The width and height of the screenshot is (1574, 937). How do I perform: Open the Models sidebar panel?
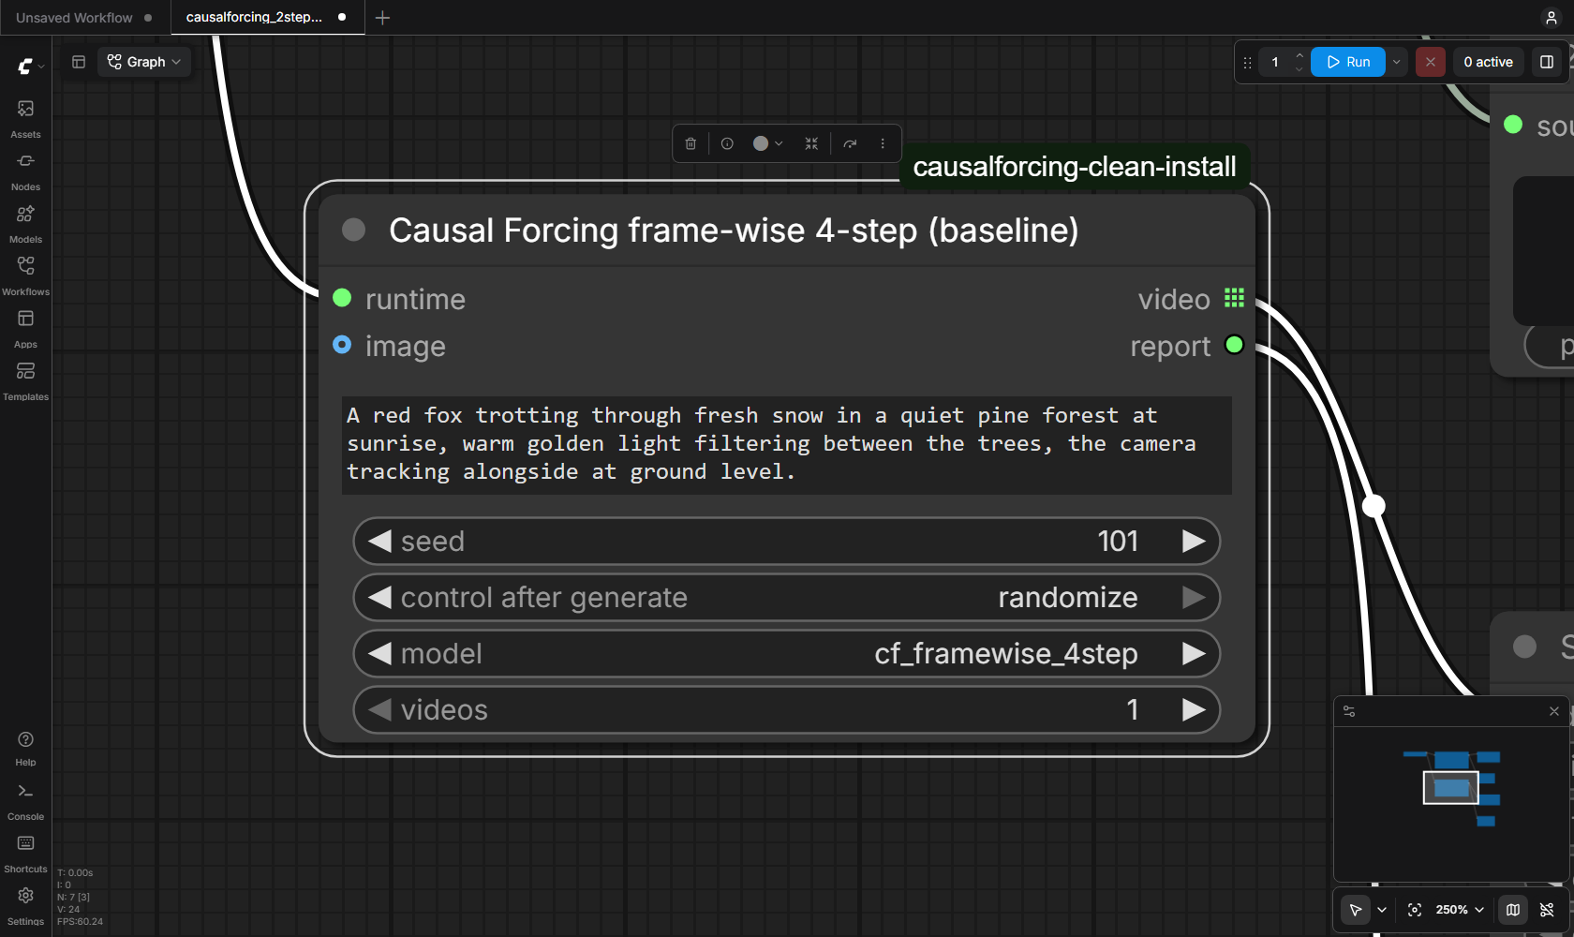25,223
